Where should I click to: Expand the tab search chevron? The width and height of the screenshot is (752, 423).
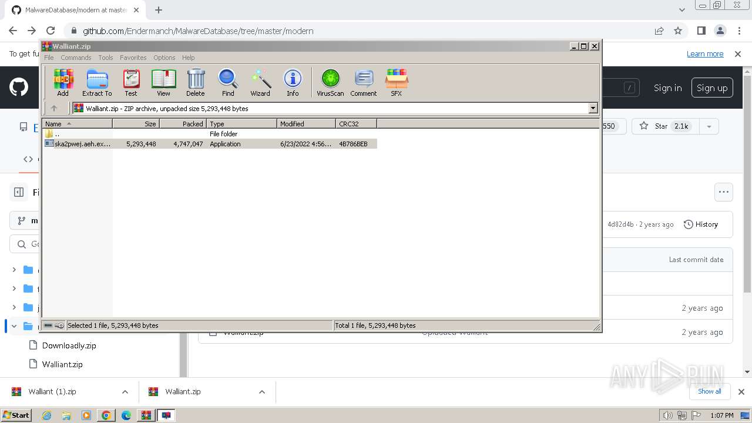[682, 10]
